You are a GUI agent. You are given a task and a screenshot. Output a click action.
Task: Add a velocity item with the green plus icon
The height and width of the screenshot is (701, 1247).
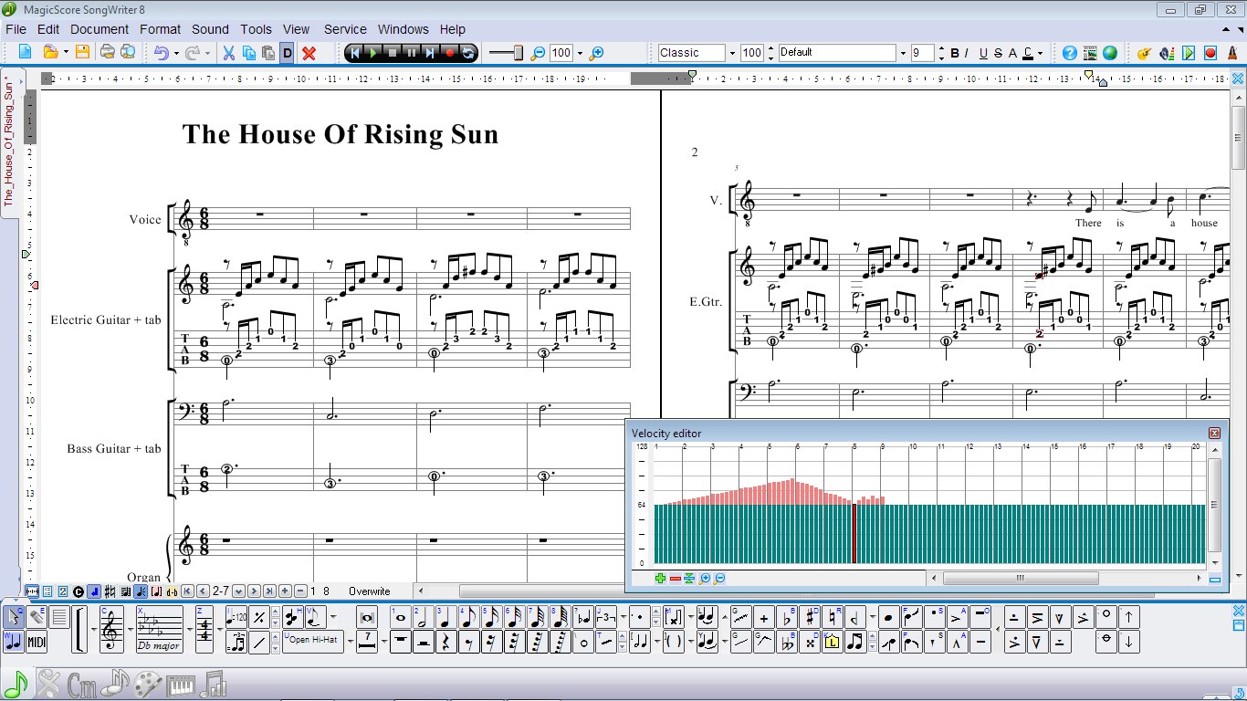(660, 578)
